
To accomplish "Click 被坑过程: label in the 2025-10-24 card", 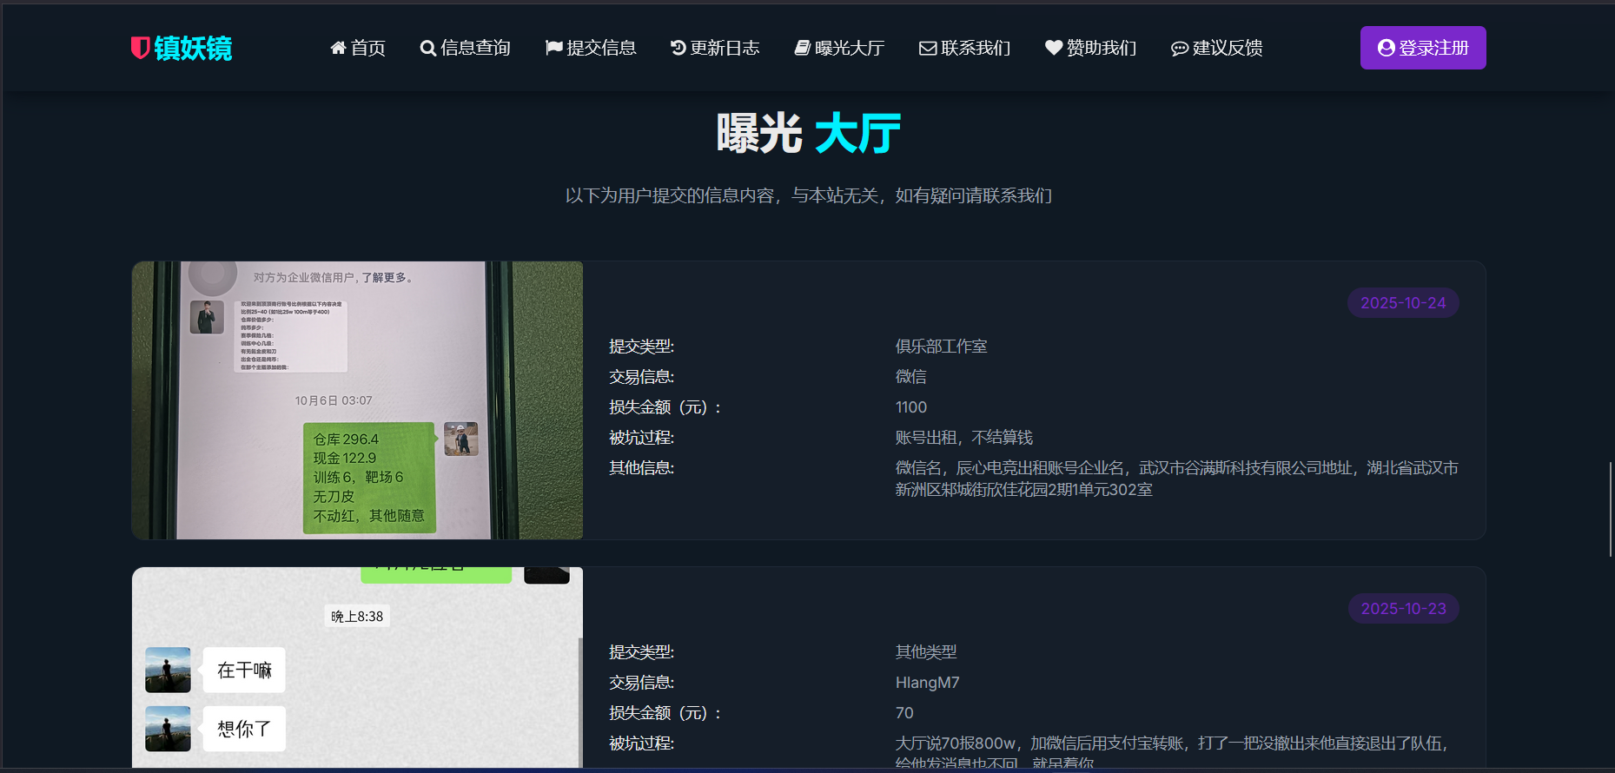I will [642, 438].
